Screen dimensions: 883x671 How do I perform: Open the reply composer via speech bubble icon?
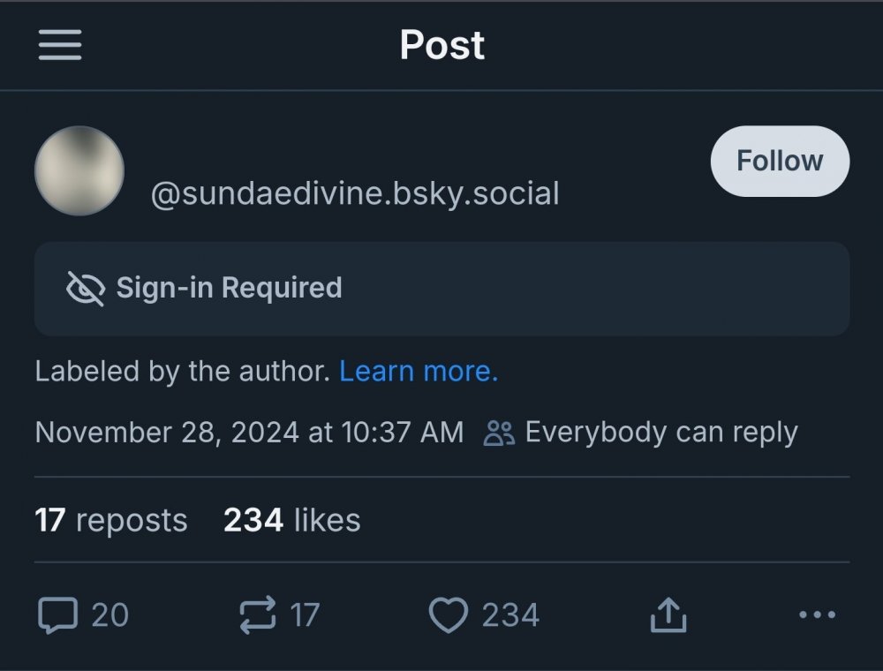[56, 614]
